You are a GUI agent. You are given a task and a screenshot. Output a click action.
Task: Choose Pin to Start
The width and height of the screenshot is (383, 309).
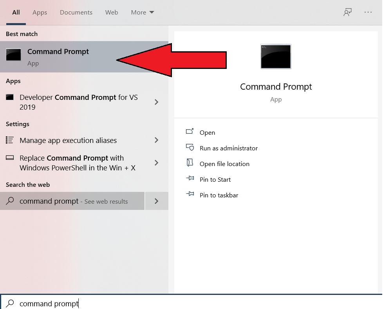click(x=215, y=179)
